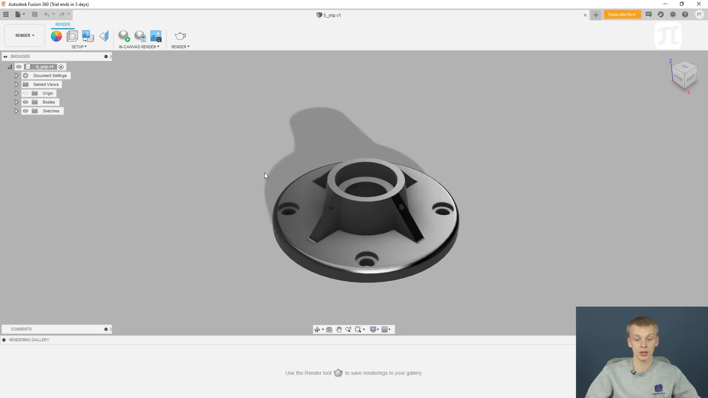Click the Capture Image icon
The height and width of the screenshot is (398, 708).
(156, 36)
